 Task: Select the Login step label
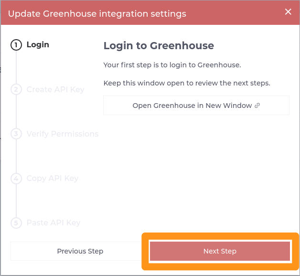[x=38, y=45]
